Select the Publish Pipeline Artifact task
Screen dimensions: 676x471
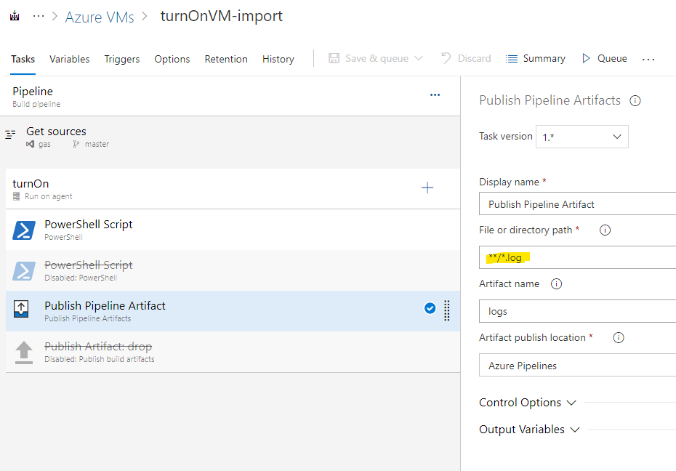[233, 311]
